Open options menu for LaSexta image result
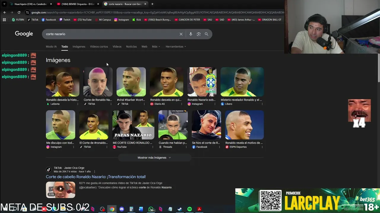This screenshot has width=380, height=213. coord(78,104)
